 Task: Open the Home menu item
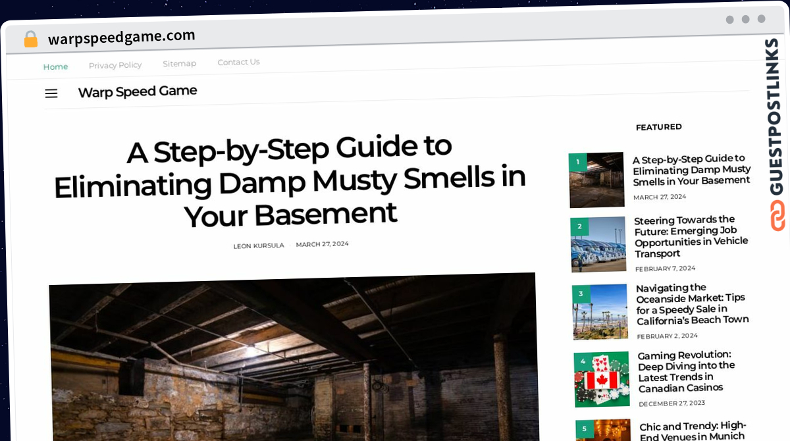[x=55, y=66]
